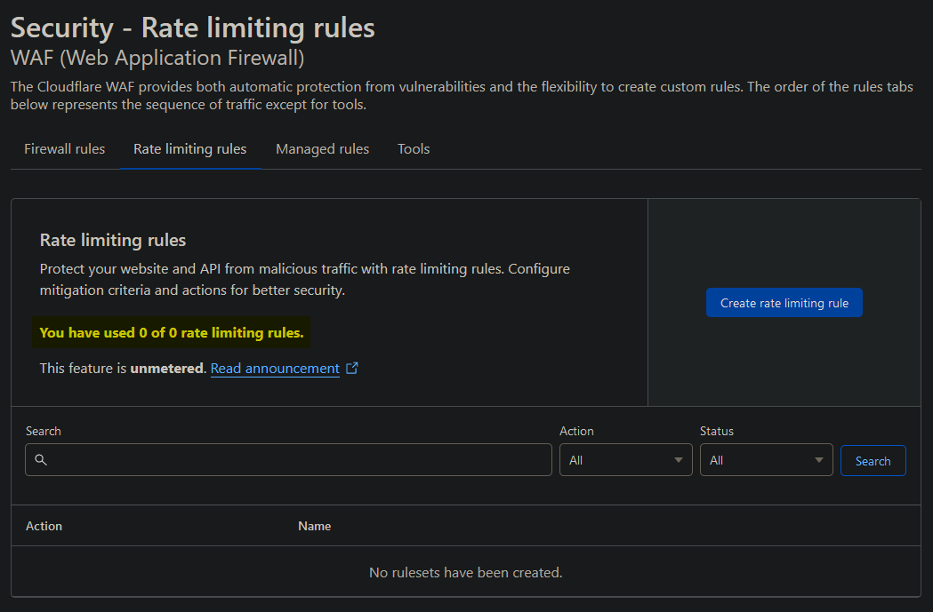The width and height of the screenshot is (933, 612).
Task: Open the Status filter dropdown
Action: 767,460
